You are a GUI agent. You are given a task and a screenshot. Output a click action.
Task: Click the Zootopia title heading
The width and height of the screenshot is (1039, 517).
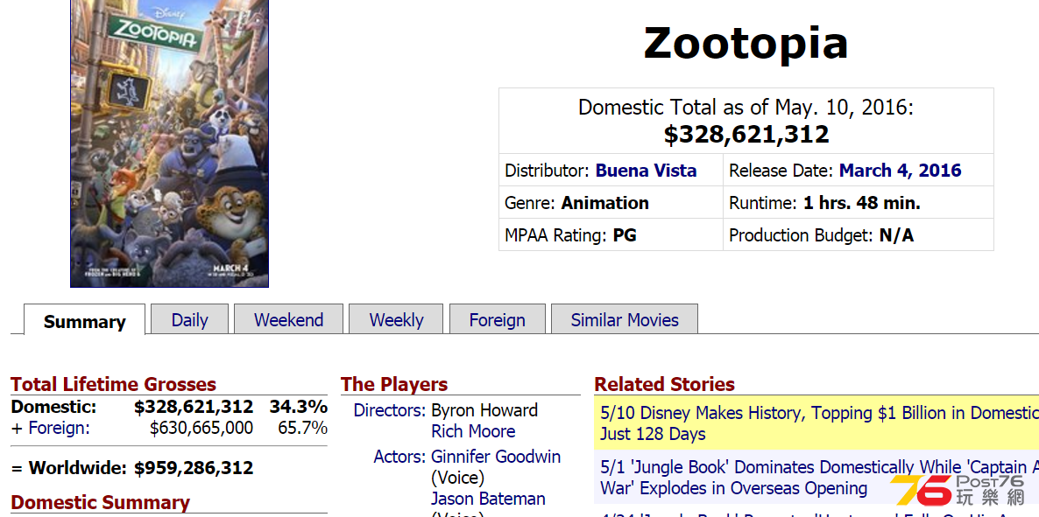(746, 43)
